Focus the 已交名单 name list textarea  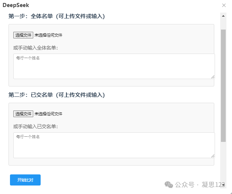point(114,145)
